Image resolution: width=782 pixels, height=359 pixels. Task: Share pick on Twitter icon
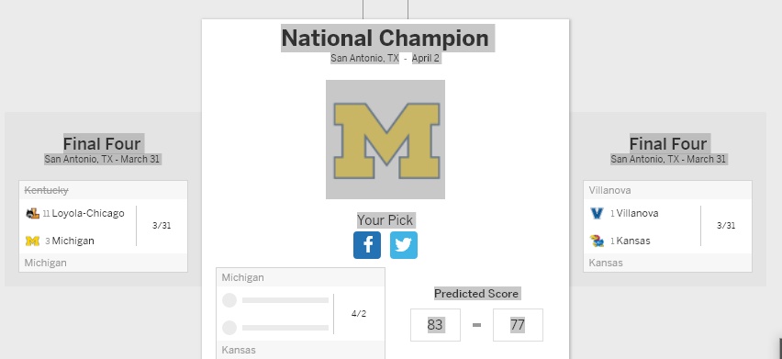pyautogui.click(x=404, y=245)
